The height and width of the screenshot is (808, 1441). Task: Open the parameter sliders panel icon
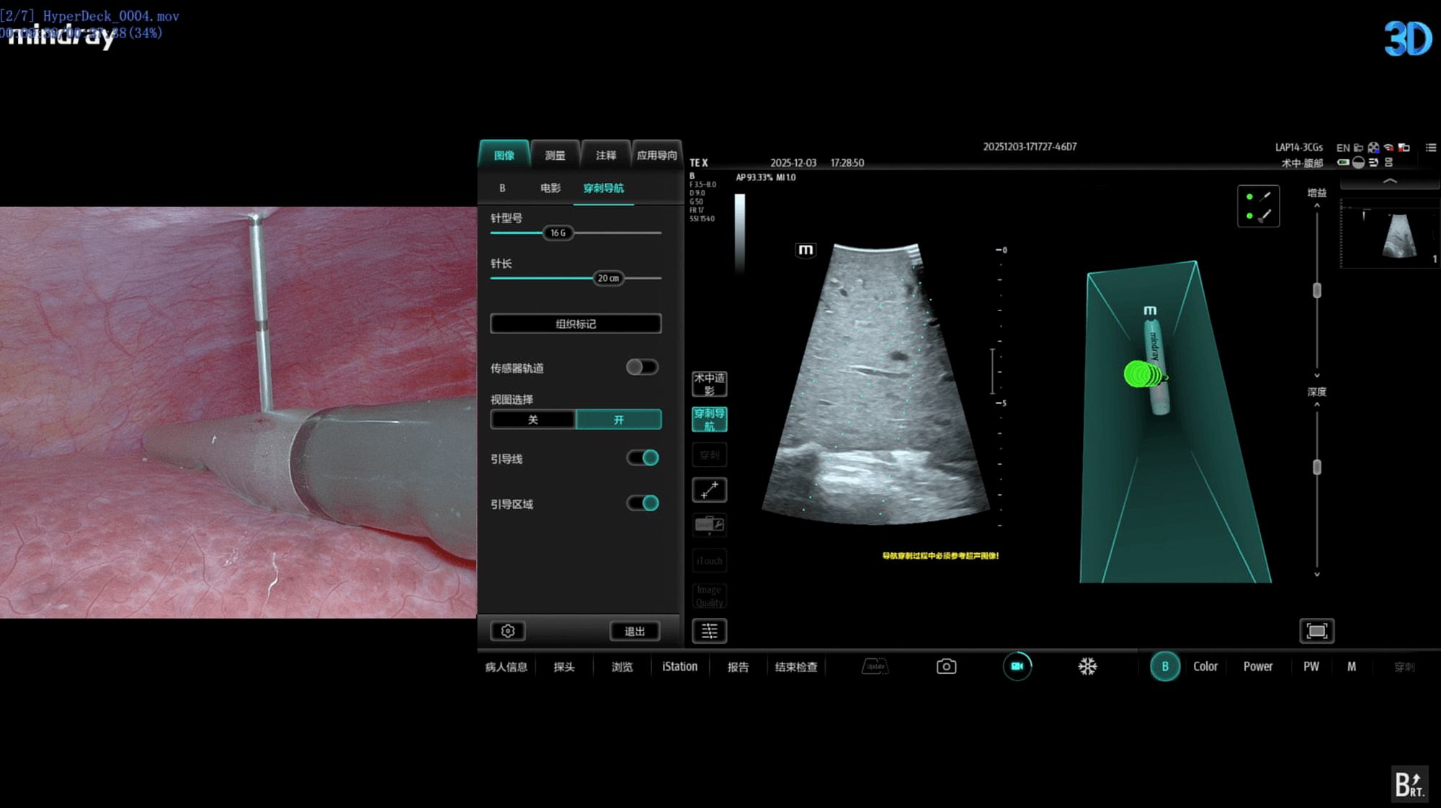[709, 631]
